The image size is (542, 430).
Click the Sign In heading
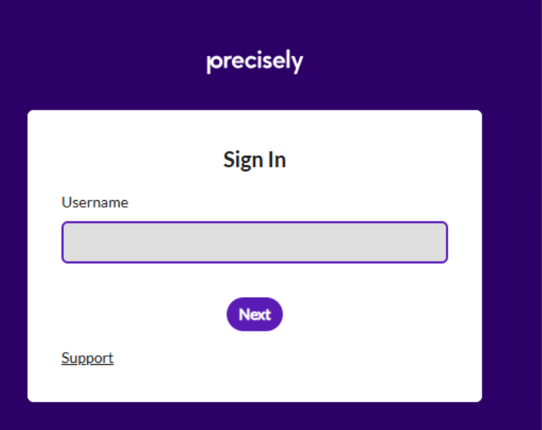[x=255, y=160]
